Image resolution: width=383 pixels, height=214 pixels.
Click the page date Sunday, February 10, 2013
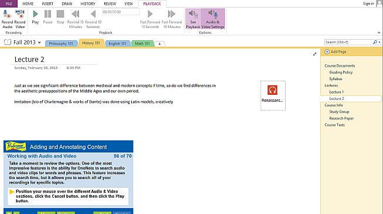(x=36, y=68)
